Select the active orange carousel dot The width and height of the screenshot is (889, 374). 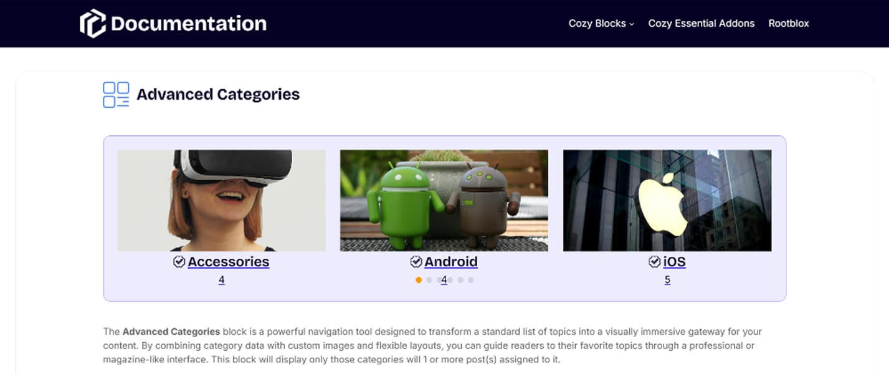tap(419, 280)
